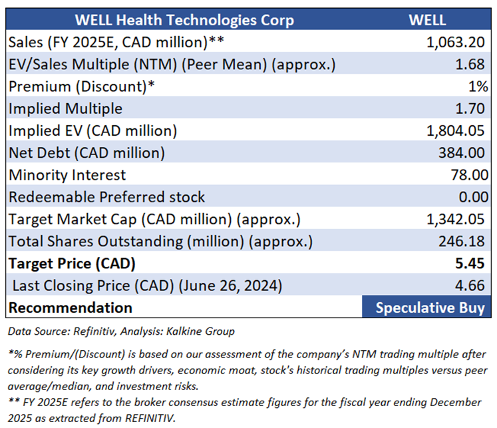Click the EV/Sales Multiple row label
This screenshot has width=497, height=428.
tap(172, 65)
